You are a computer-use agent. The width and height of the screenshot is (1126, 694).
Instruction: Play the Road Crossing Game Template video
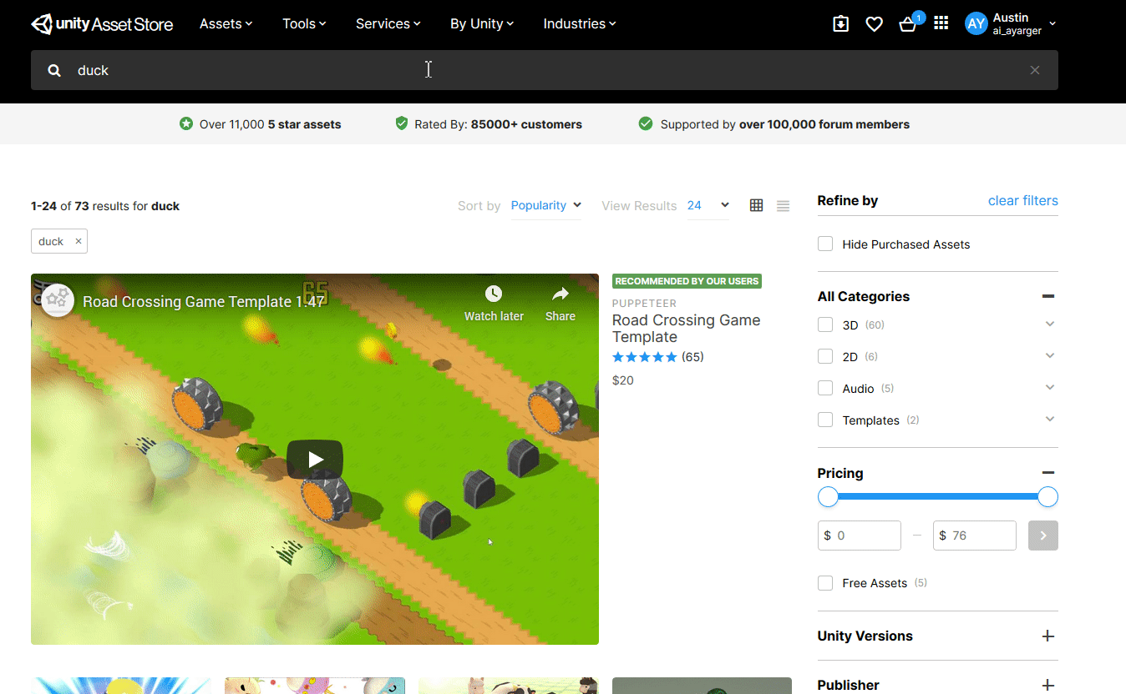[x=315, y=459]
